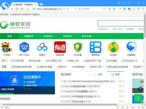Click the WPS Office search suggestion link
The height and width of the screenshot is (109, 146).
[118, 29]
